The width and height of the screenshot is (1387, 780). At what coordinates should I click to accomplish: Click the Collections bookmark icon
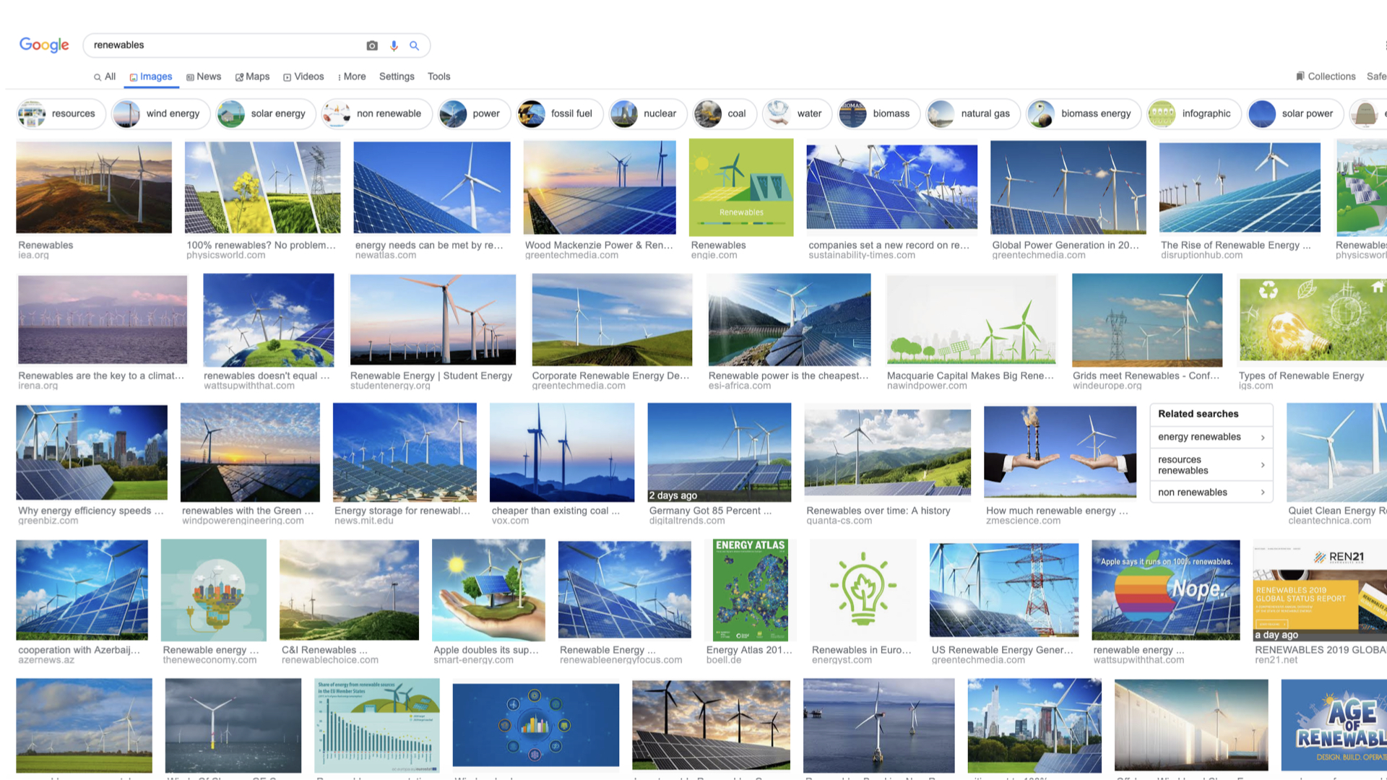point(1300,76)
